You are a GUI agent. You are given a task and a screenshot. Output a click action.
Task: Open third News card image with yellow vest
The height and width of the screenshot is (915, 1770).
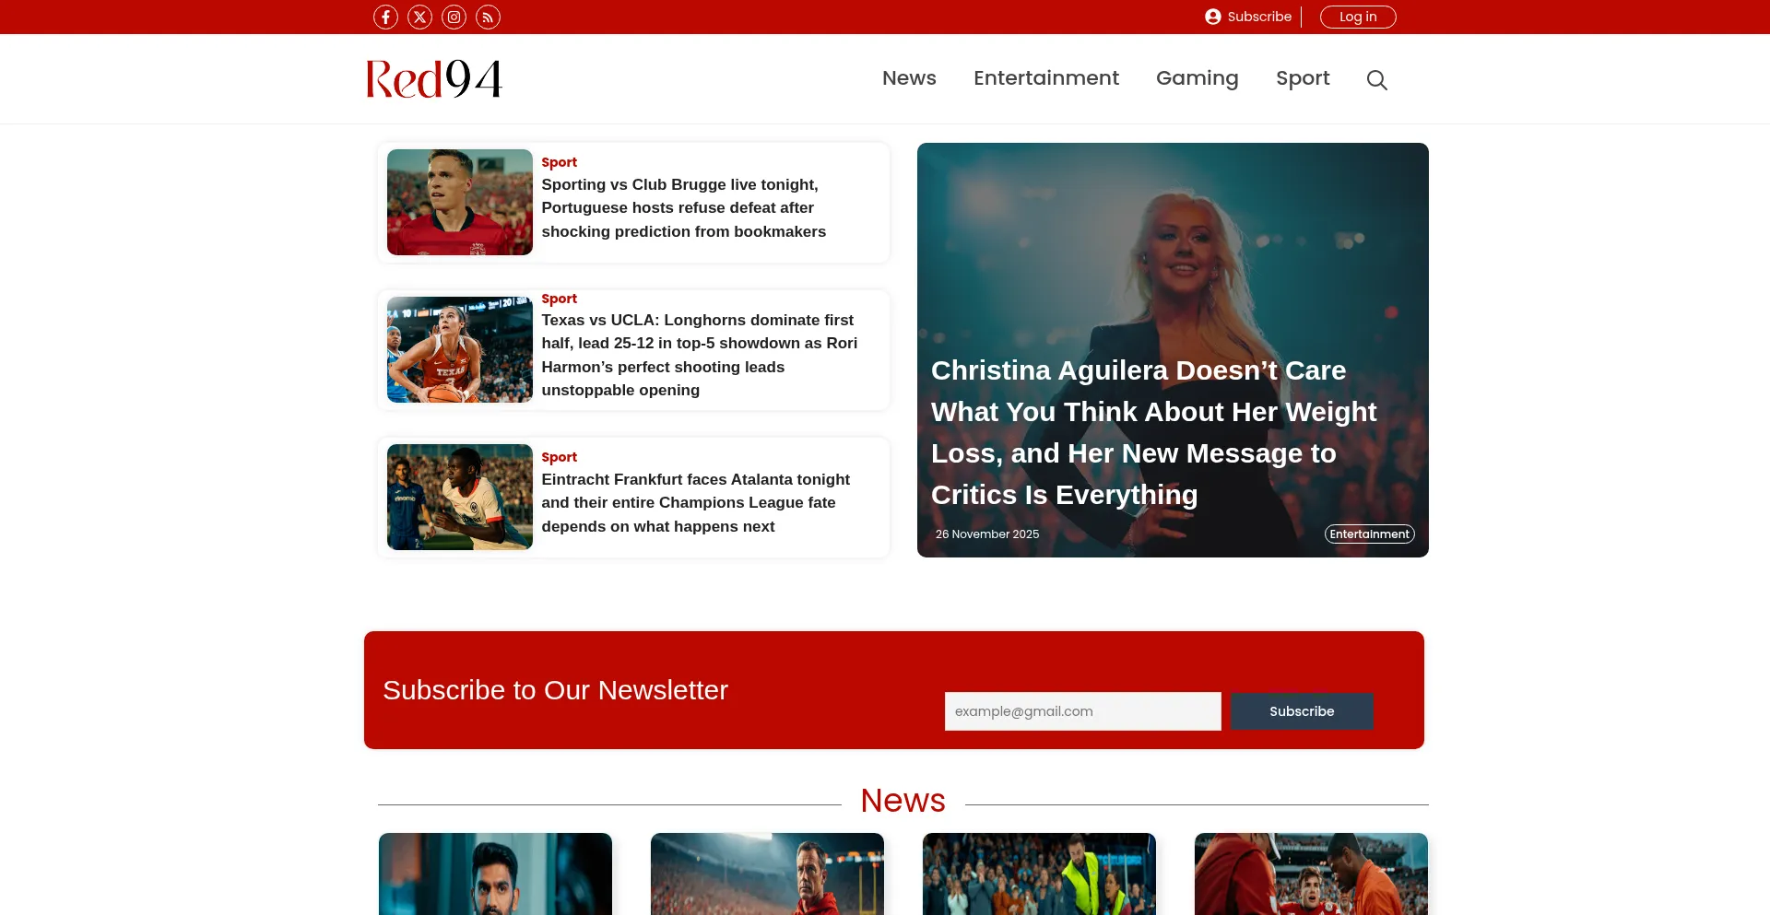(x=1039, y=874)
